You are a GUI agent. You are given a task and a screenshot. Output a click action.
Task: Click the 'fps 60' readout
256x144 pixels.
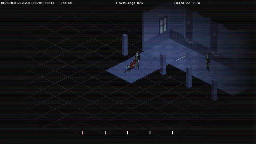click(x=67, y=3)
